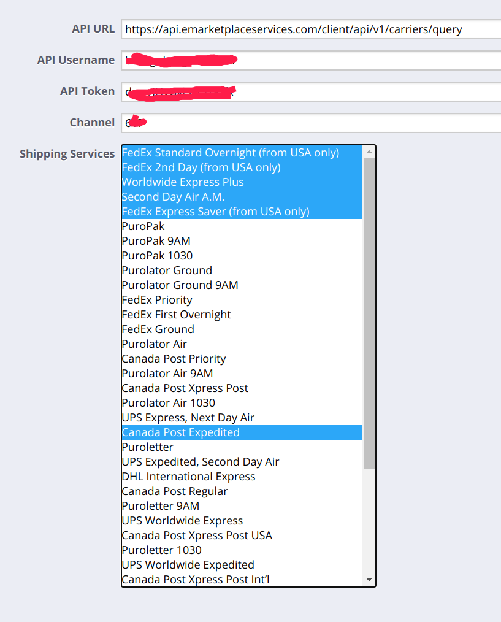Pick Canada Post Xpress Post Int'l
Image resolution: width=501 pixels, height=622 pixels.
click(x=196, y=580)
